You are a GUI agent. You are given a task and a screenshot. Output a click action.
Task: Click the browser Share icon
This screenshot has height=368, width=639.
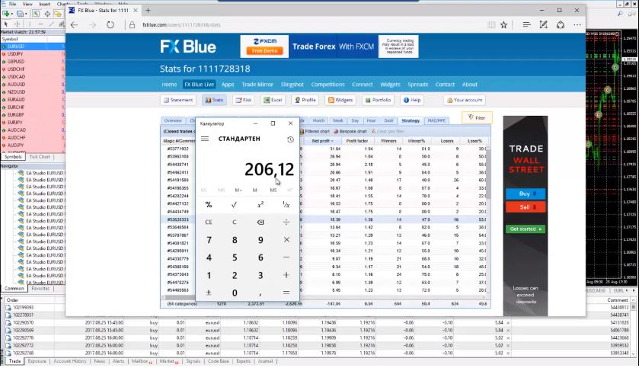[x=560, y=25]
